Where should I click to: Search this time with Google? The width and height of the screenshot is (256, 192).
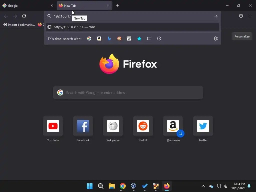(x=89, y=38)
